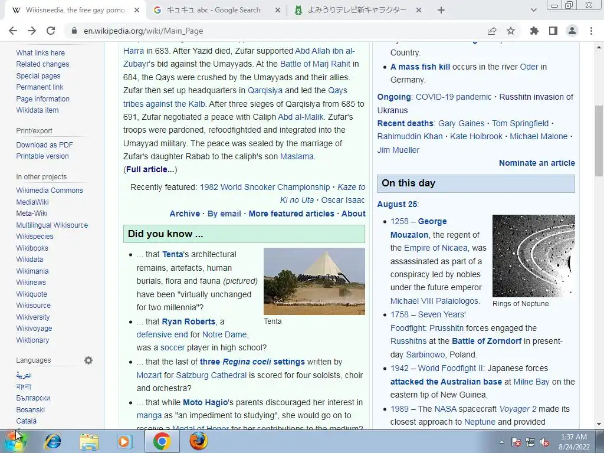The width and height of the screenshot is (604, 453).
Task: Open the Rings of Neptune image
Action: 533,256
